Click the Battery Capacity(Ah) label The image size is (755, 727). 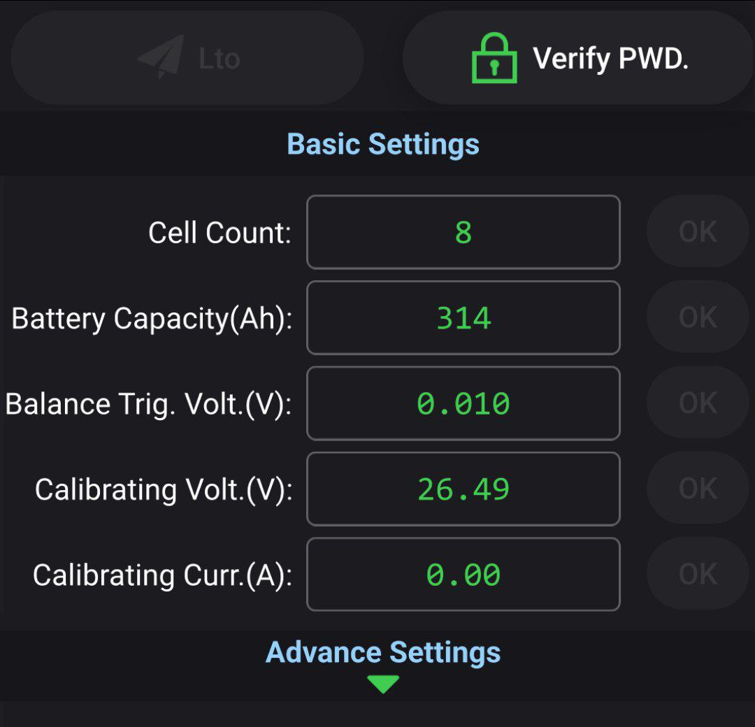pos(152,319)
